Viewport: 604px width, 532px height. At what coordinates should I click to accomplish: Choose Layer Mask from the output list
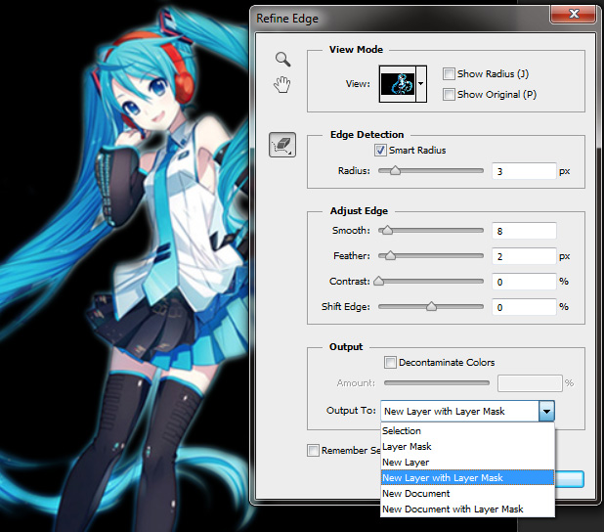(x=467, y=446)
